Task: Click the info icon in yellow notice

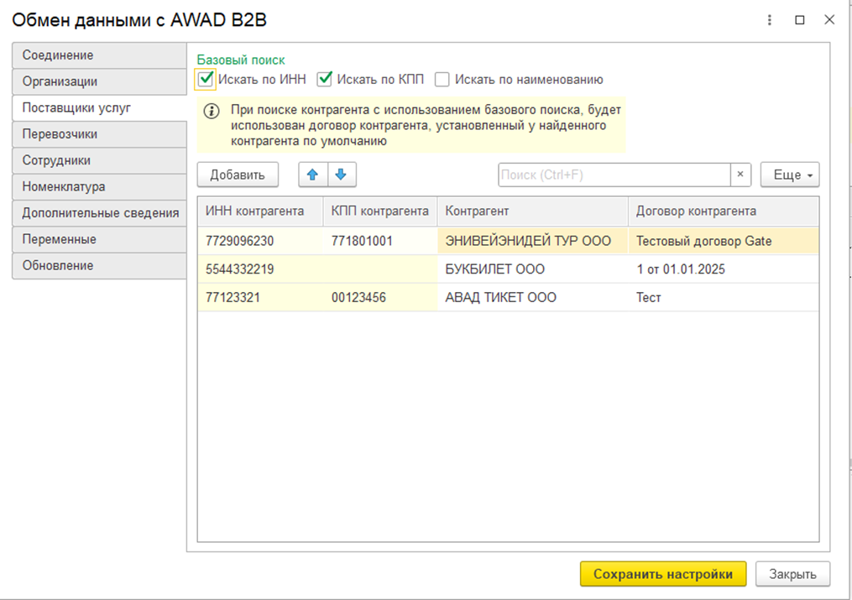Action: (x=212, y=111)
